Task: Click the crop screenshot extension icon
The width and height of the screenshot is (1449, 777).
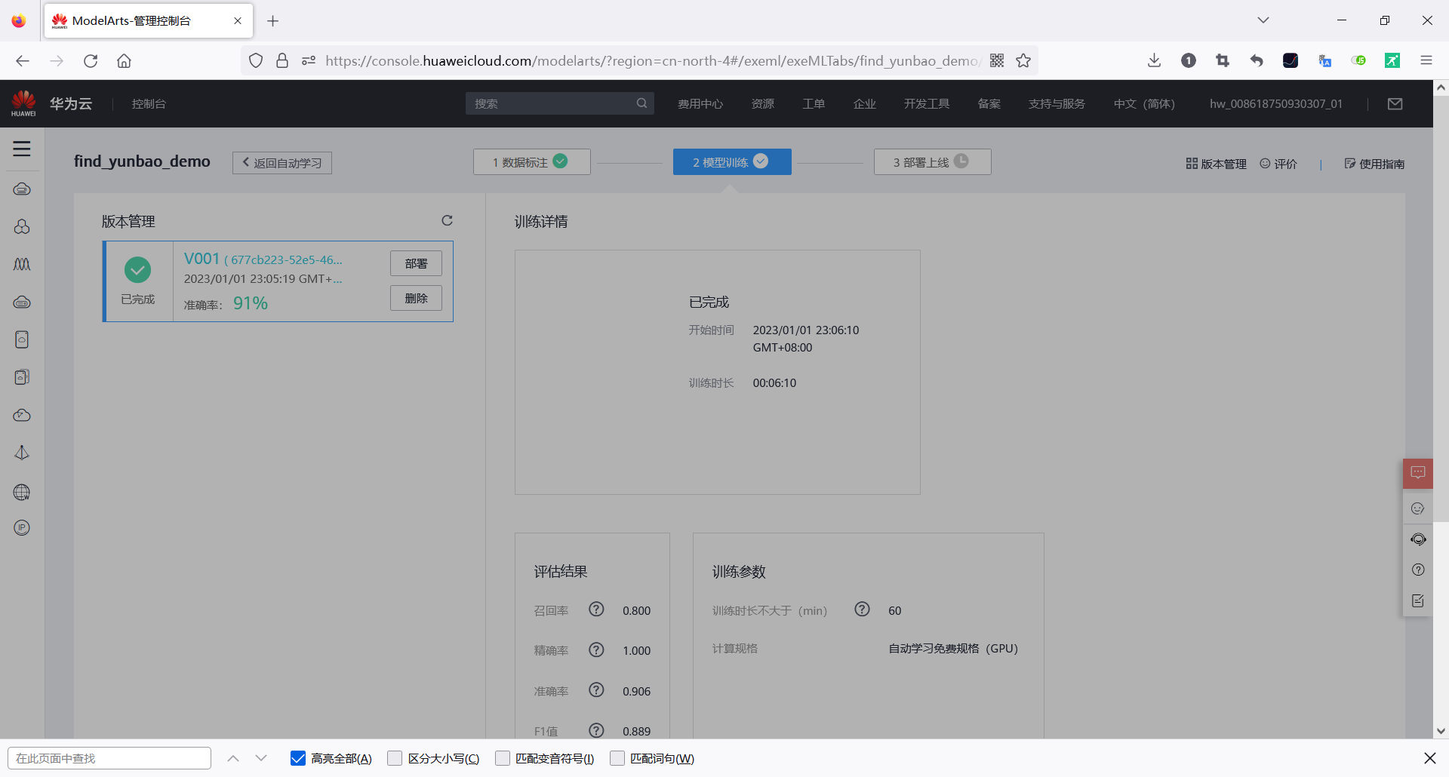Action: [x=1223, y=60]
